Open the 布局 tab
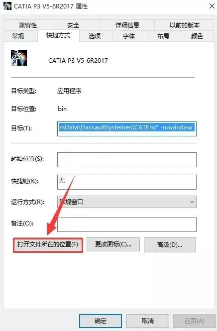Image resolution: width=217 pixels, height=331 pixels. [x=163, y=36]
